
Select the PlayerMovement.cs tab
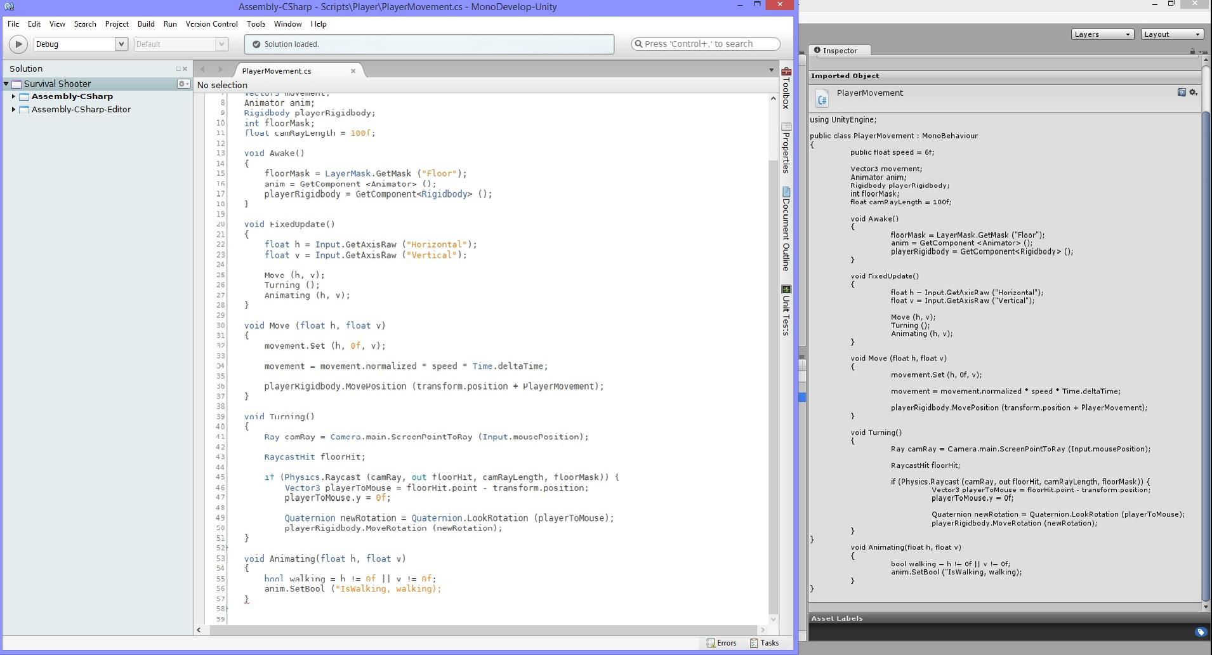[276, 70]
